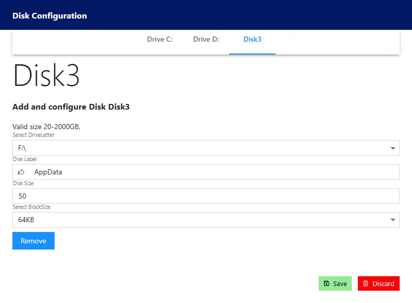Image resolution: width=412 pixels, height=303 pixels.
Task: Click the Valid size 20-2000GB text
Action: pos(46,127)
